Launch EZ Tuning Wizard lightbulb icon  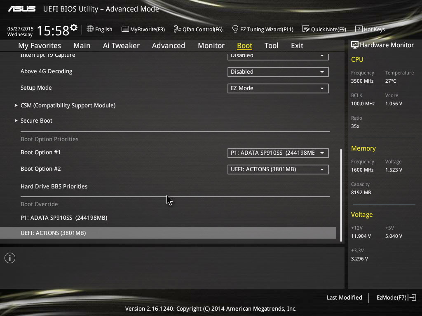pos(235,29)
